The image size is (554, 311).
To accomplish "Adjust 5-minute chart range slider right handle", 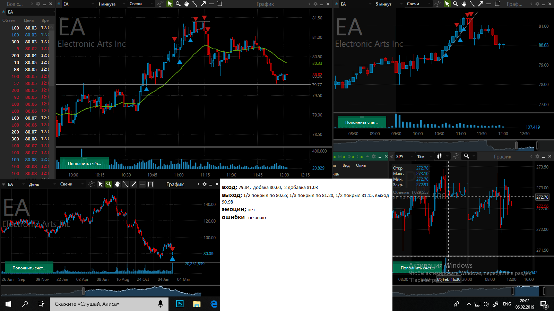I will (x=537, y=145).
